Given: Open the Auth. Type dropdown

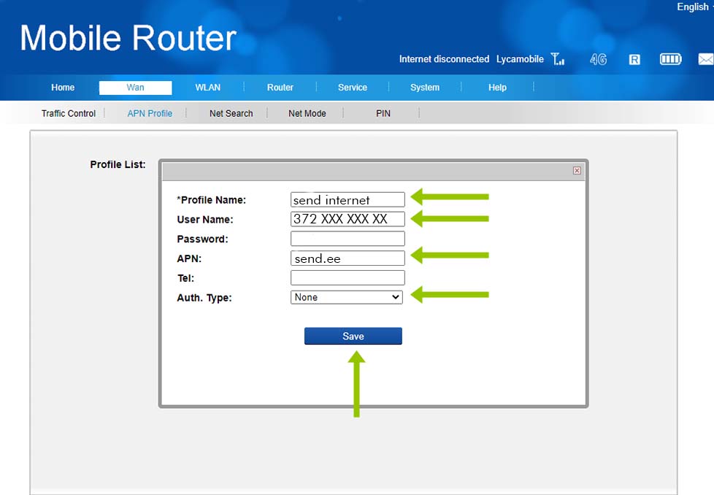Looking at the screenshot, I should 347,297.
